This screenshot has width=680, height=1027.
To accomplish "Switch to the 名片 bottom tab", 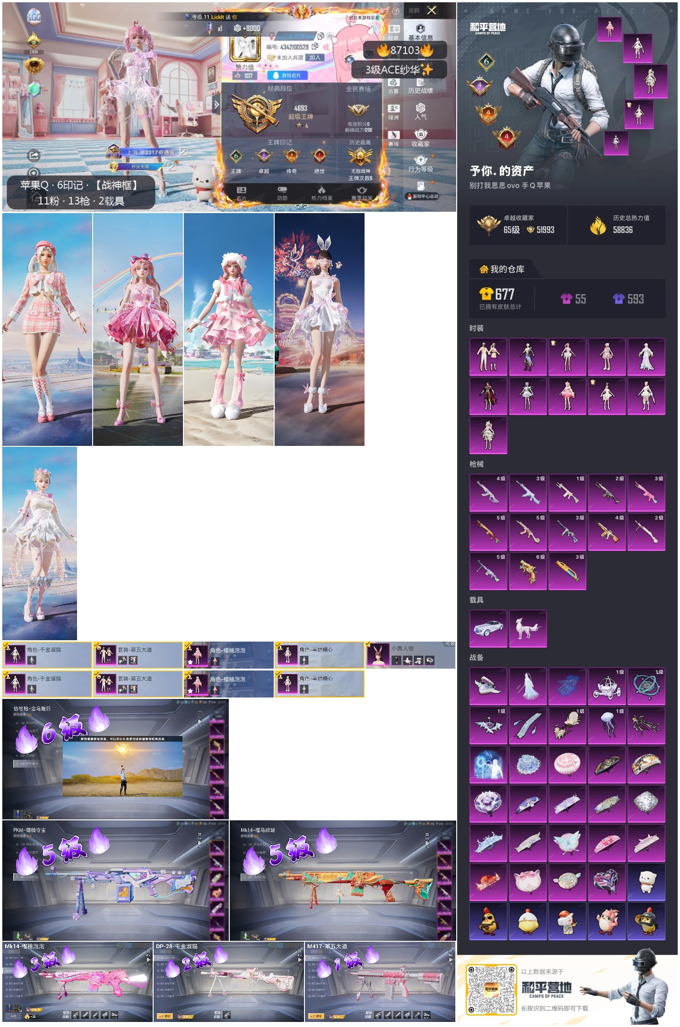I will [241, 193].
